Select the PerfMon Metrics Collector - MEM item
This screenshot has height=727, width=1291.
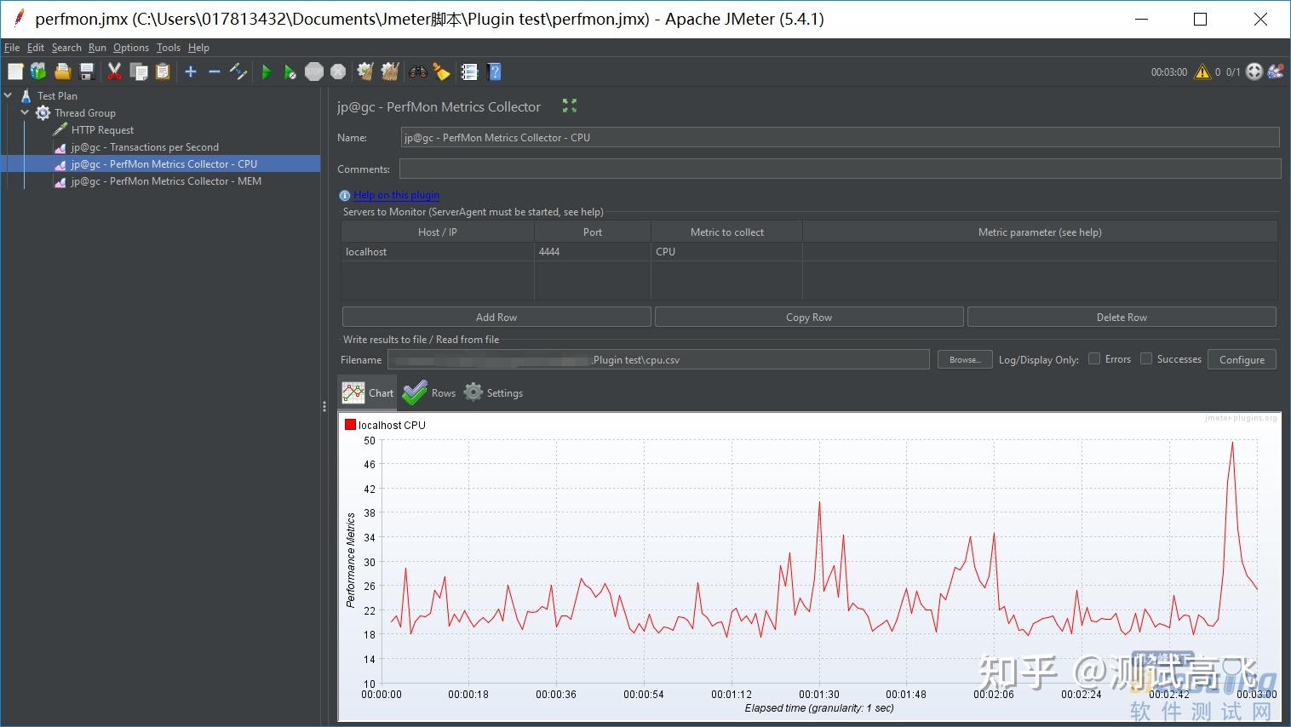click(x=165, y=181)
